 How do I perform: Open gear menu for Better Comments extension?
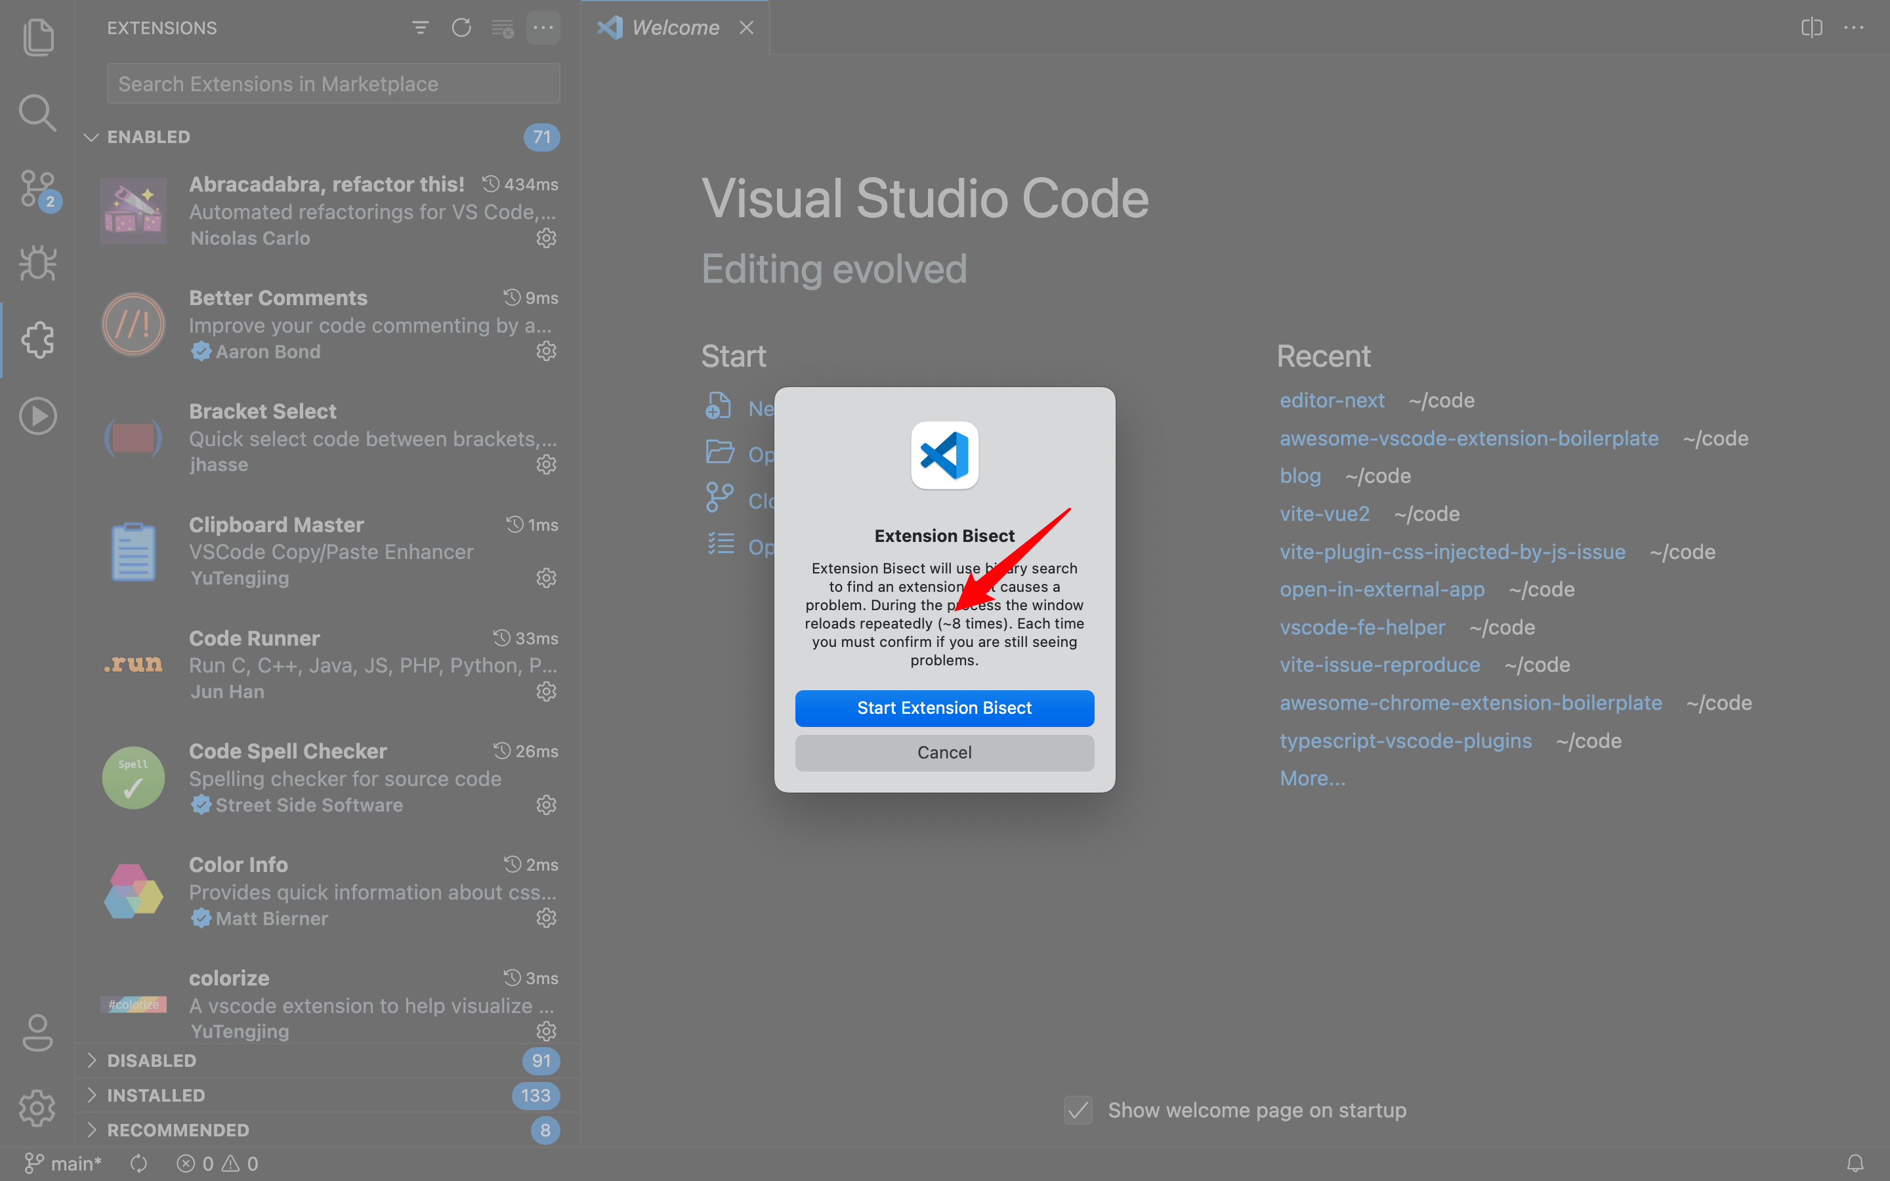(546, 352)
